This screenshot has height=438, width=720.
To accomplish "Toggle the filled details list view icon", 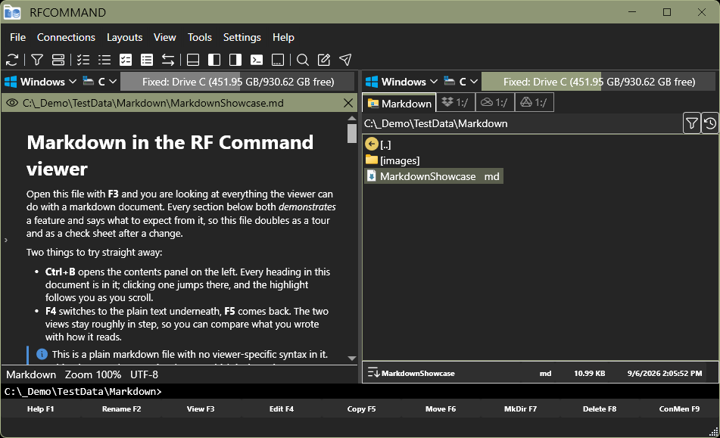I will (146, 60).
